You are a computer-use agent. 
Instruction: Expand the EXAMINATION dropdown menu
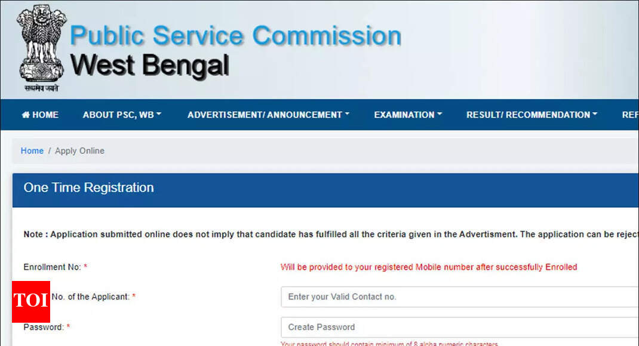coord(407,115)
